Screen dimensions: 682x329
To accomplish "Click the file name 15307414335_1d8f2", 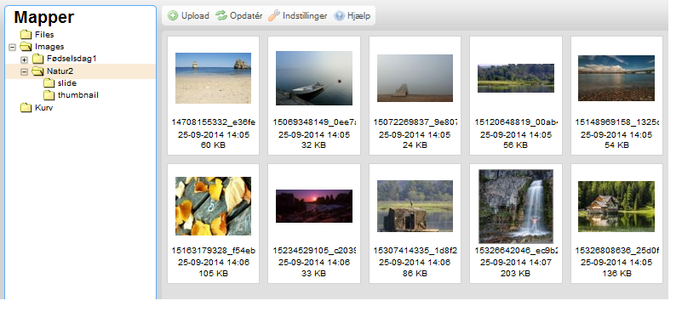I will point(415,251).
